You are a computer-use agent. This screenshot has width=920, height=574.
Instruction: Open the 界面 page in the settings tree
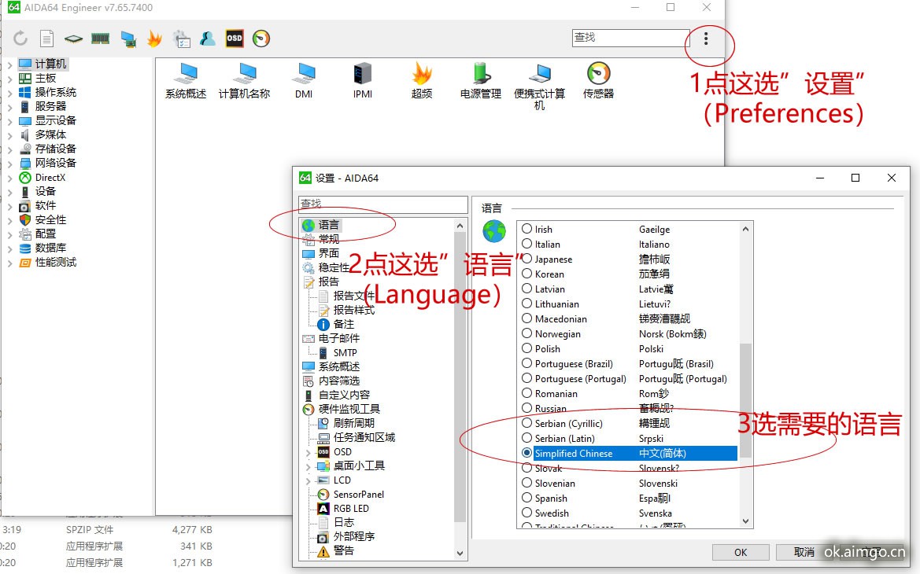point(329,253)
